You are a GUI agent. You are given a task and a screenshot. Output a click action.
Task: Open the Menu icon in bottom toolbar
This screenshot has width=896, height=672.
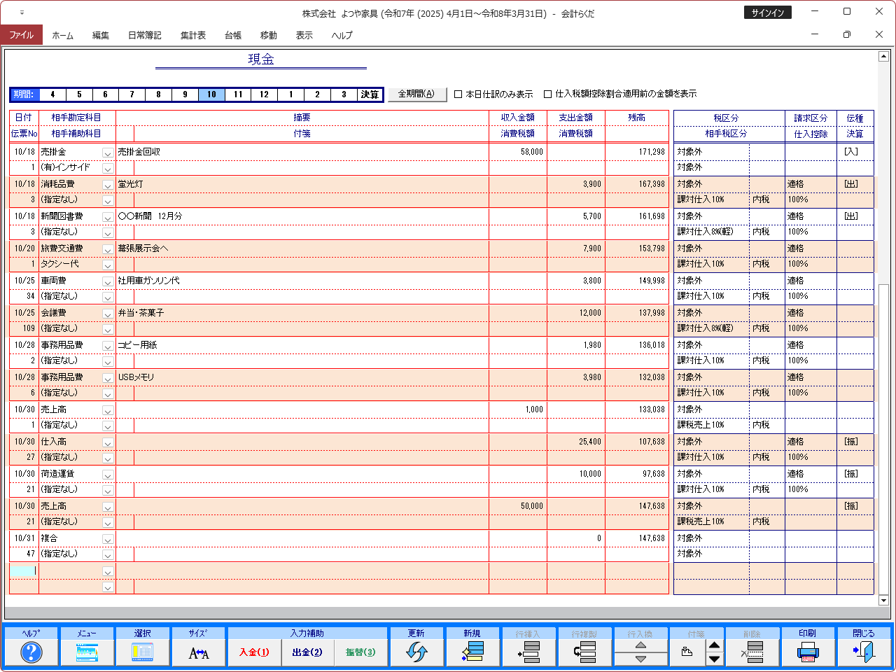[x=87, y=652]
